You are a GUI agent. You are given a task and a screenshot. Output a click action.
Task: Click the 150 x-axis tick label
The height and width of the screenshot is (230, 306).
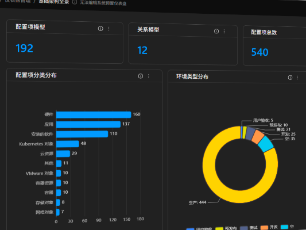pos(126,220)
